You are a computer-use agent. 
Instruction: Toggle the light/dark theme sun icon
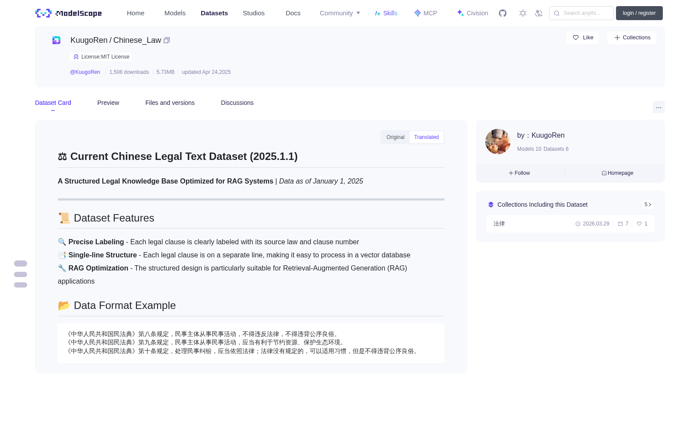[522, 13]
